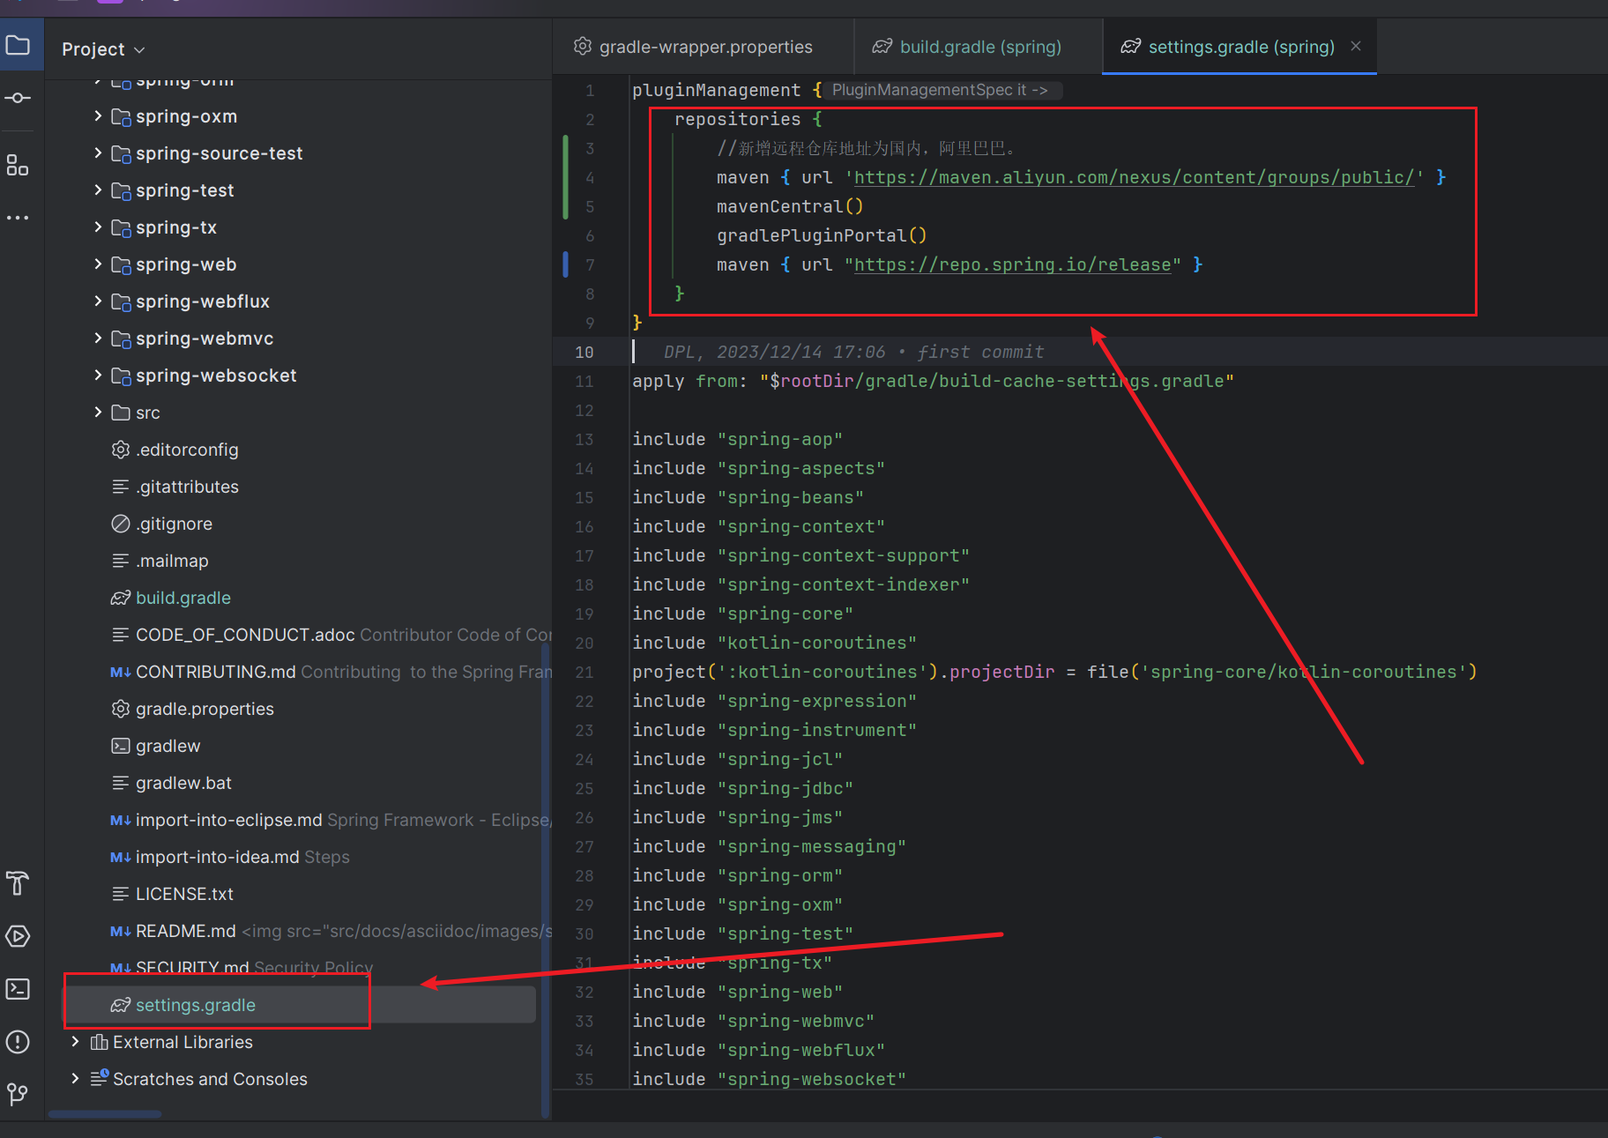Click markdown icon beside README.md
Viewport: 1608px width, 1138px height.
(121, 931)
